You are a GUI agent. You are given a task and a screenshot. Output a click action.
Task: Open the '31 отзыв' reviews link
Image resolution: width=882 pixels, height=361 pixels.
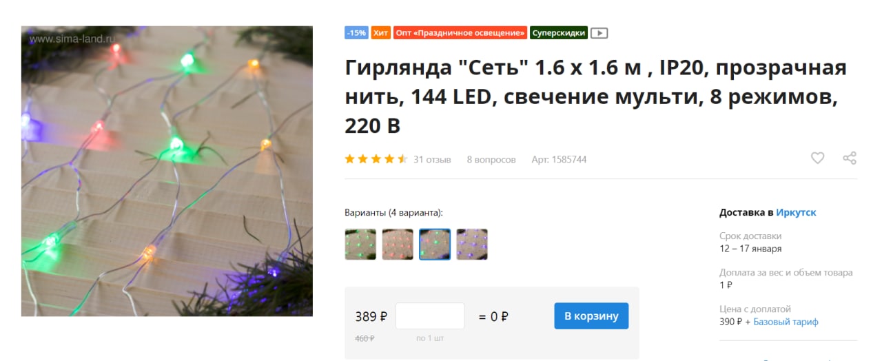point(432,159)
